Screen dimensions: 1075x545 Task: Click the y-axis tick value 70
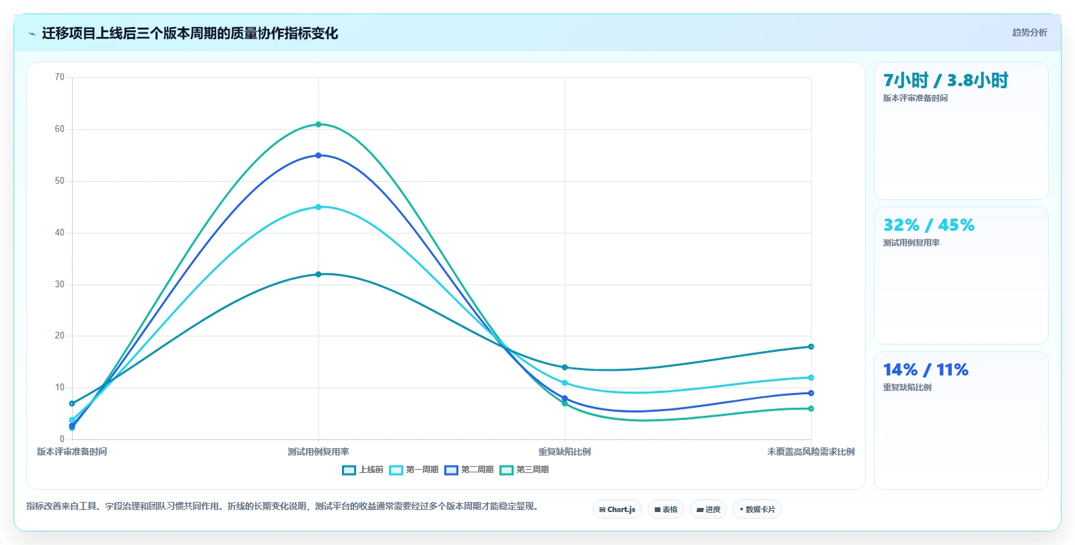click(x=60, y=77)
